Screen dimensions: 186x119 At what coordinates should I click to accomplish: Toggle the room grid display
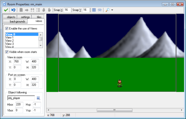tap(94, 10)
